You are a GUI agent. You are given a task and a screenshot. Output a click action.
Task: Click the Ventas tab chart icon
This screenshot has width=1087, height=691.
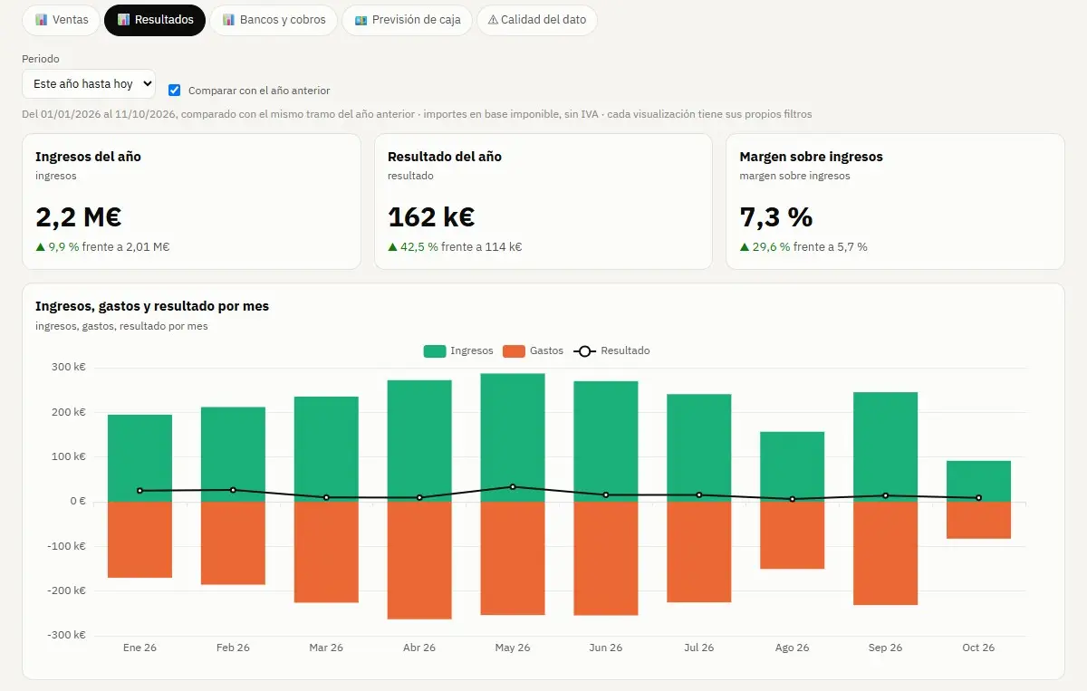(41, 20)
